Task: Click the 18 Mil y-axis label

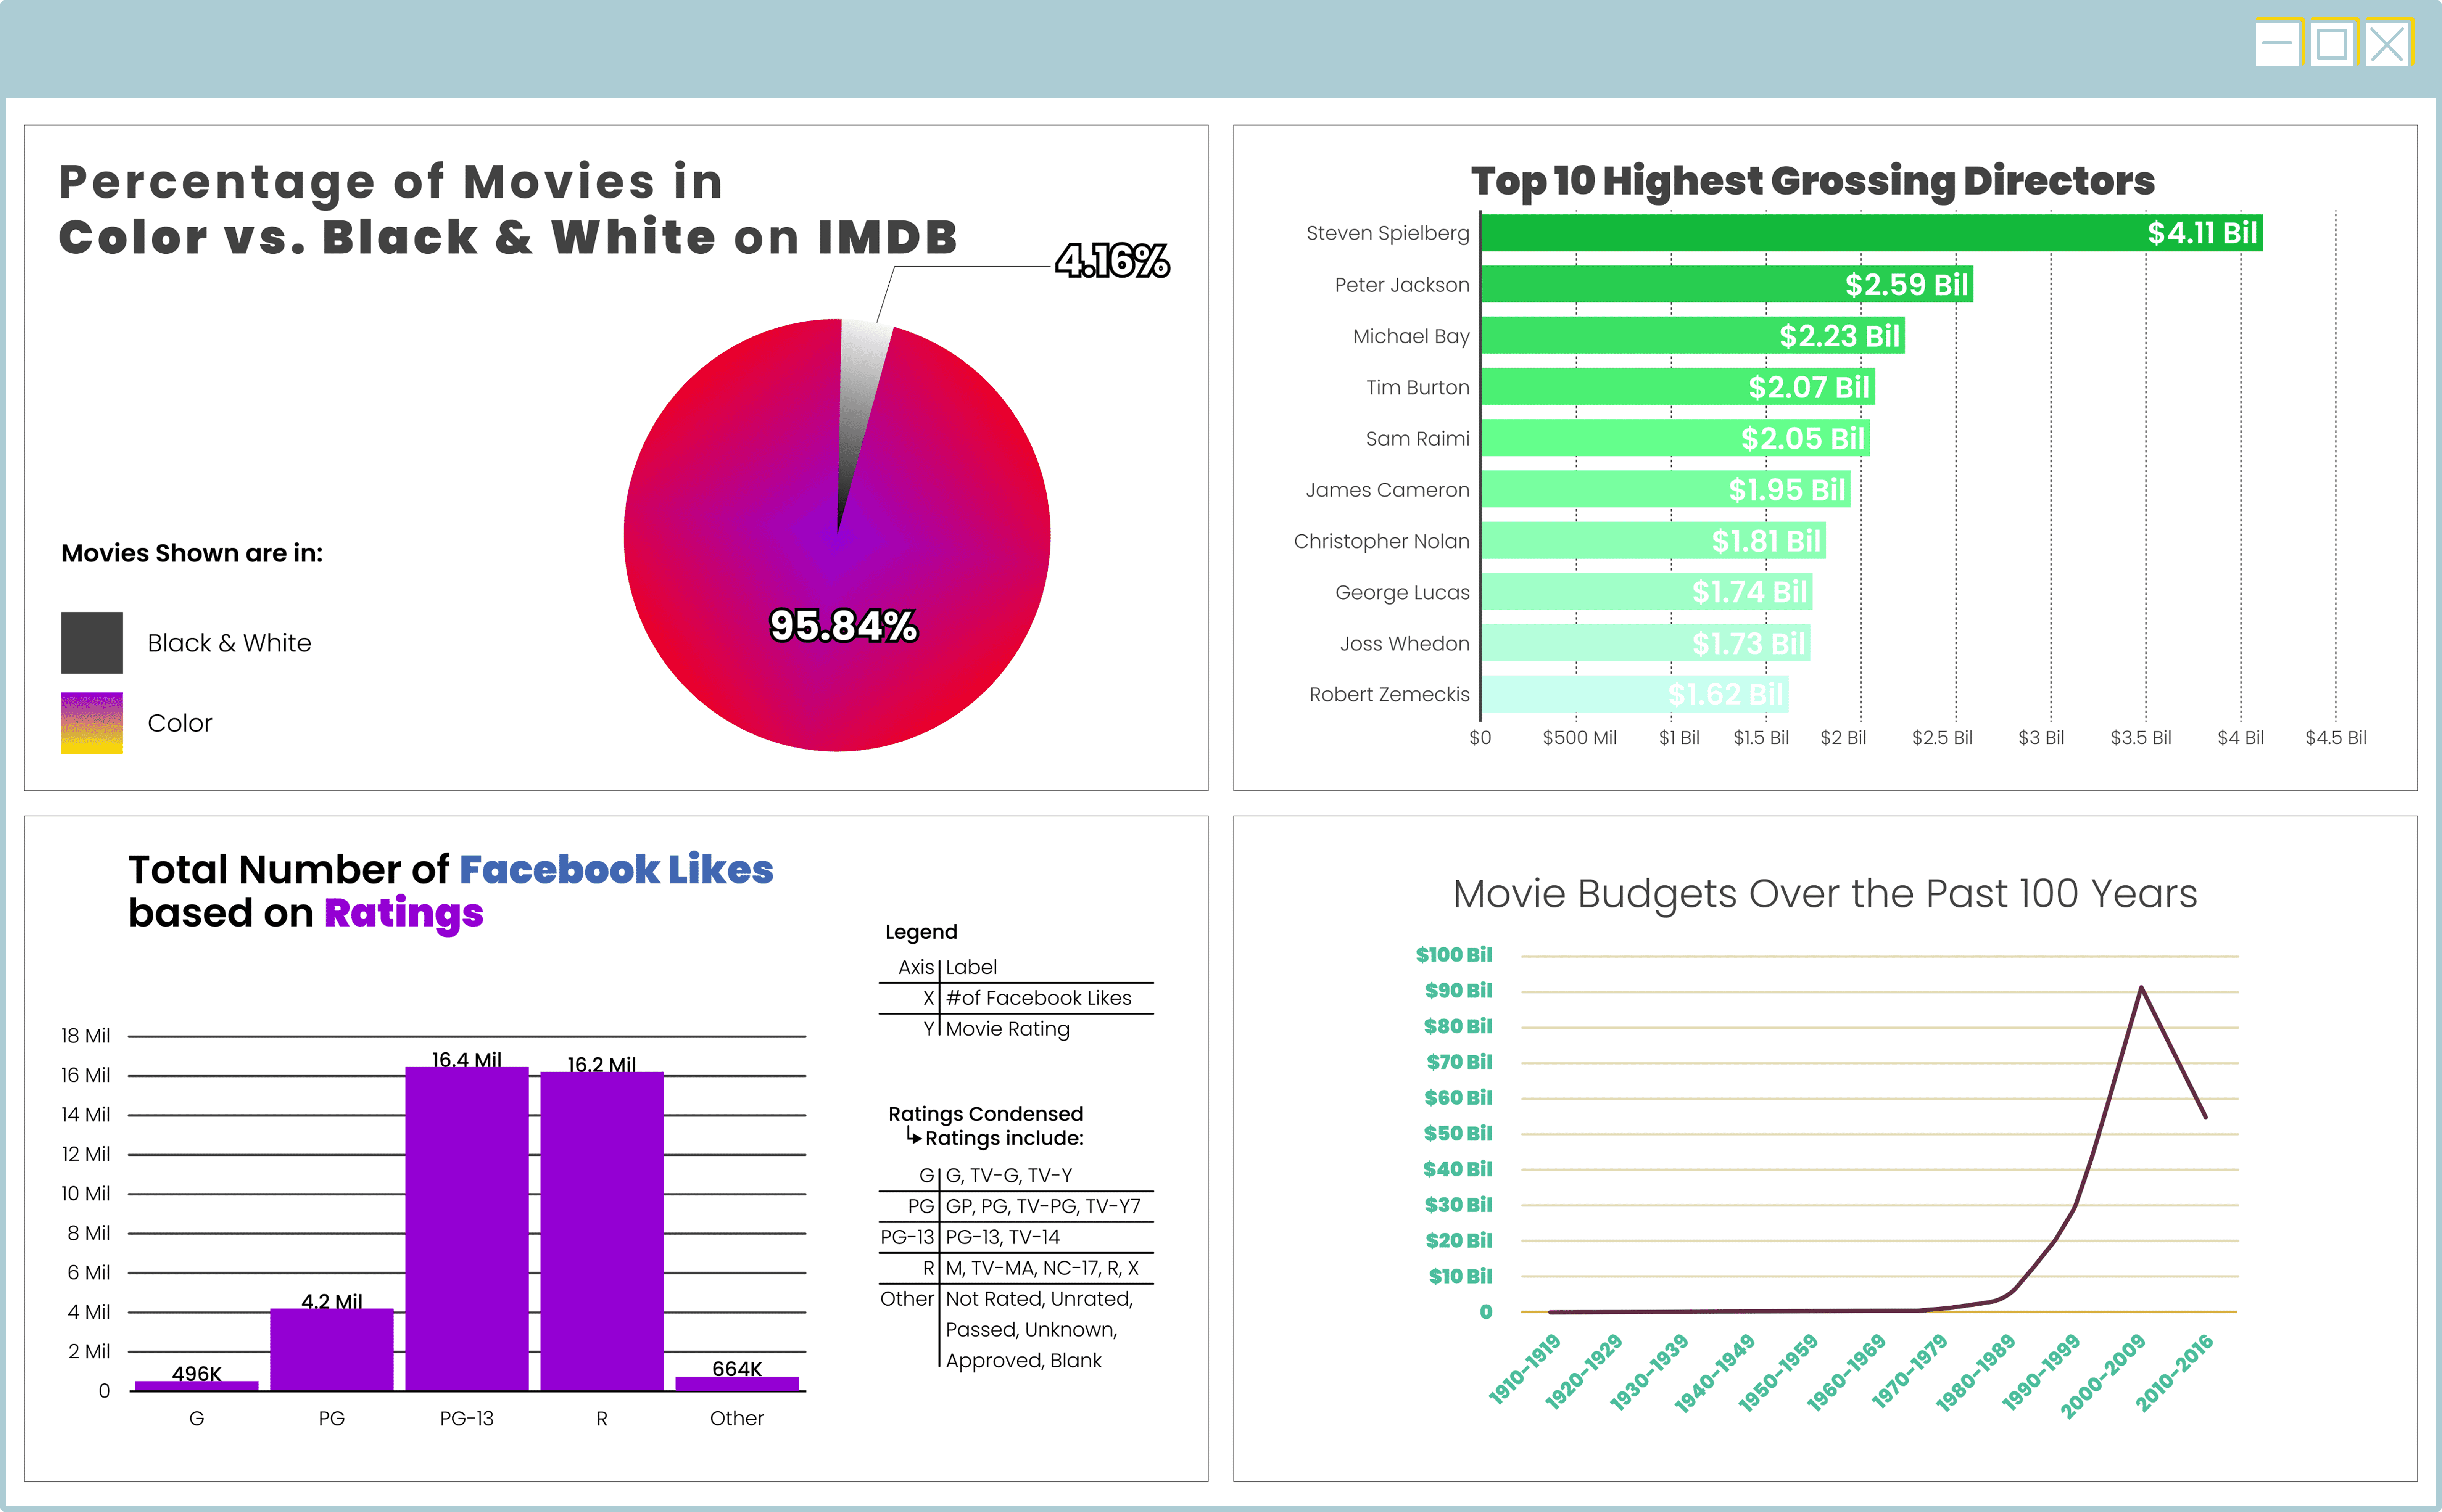Action: (x=86, y=1036)
